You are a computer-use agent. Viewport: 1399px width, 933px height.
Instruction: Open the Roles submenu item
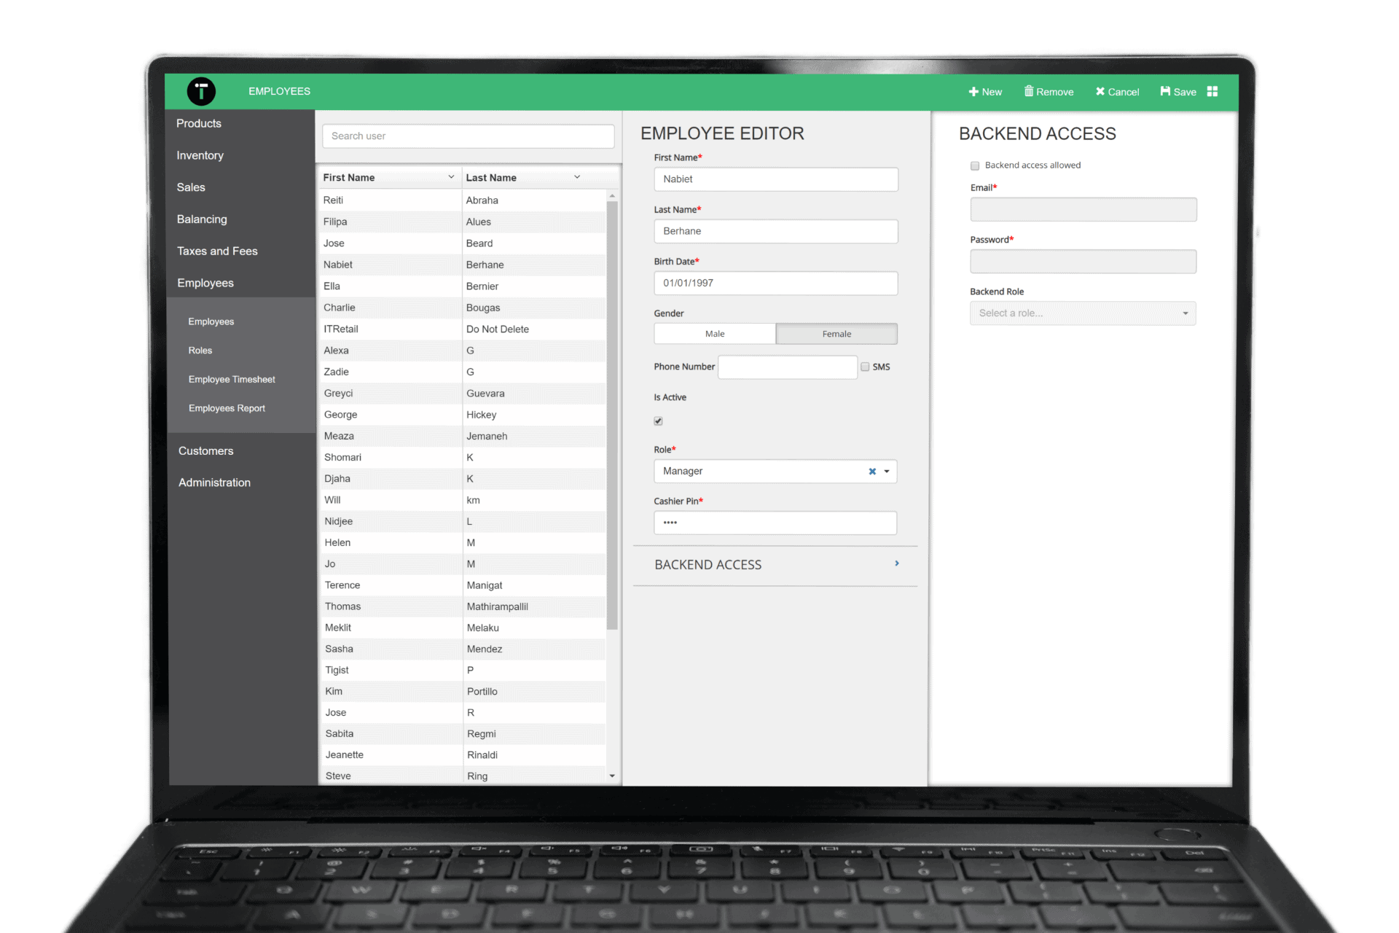click(200, 351)
